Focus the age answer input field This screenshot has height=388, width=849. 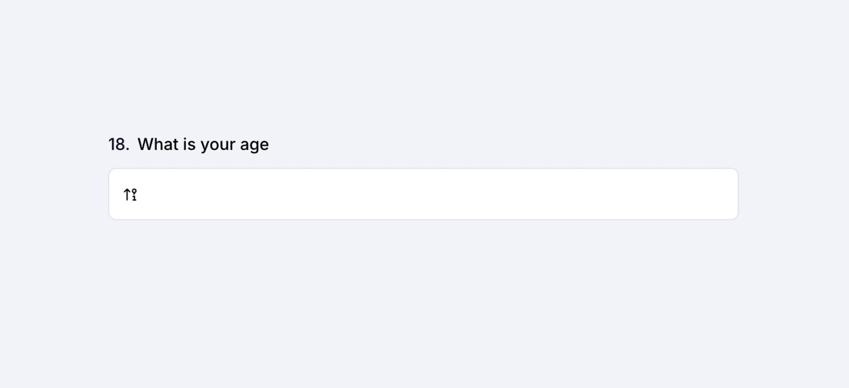click(430, 194)
